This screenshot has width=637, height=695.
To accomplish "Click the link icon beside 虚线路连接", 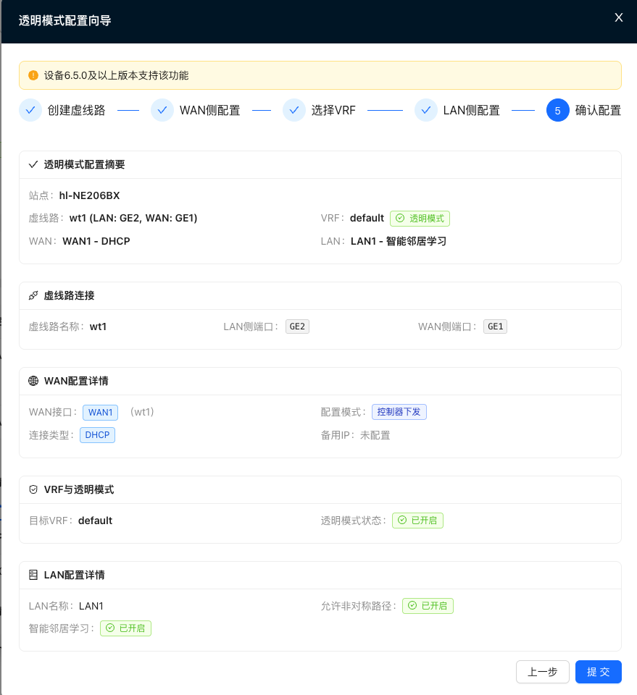I will coord(33,295).
